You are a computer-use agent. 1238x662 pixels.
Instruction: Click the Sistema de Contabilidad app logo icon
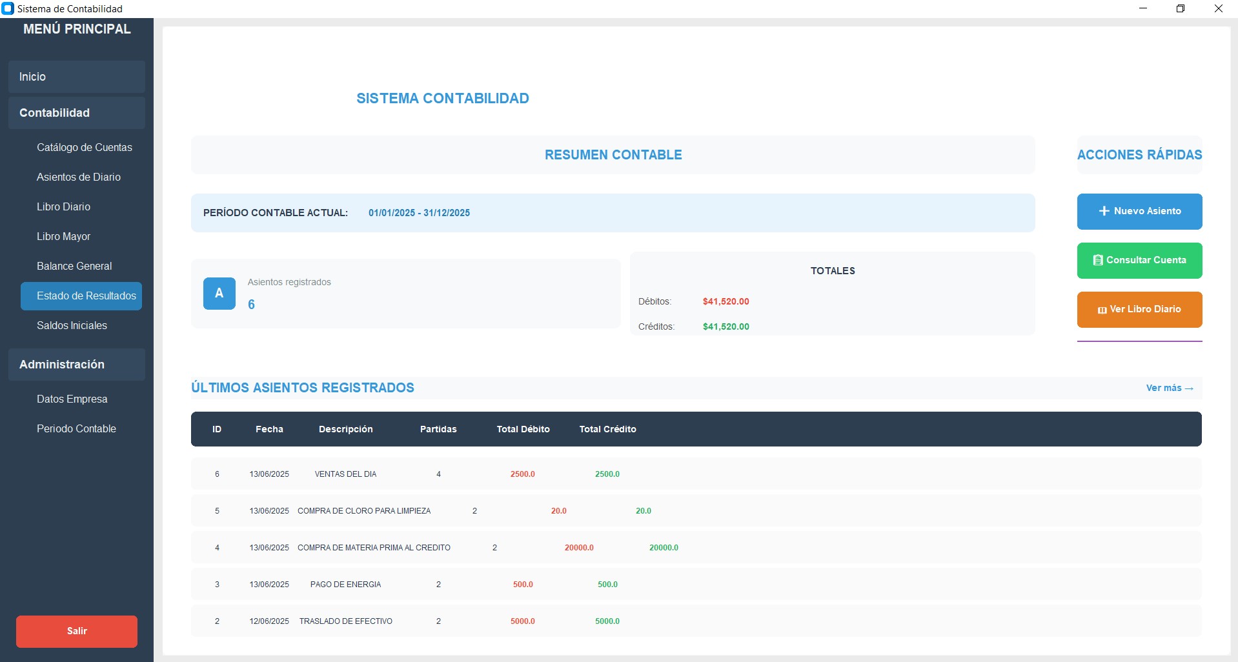coord(8,8)
